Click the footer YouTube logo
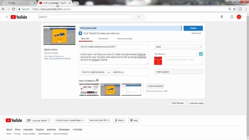Image resolution: width=249 pixels, height=140 pixels. tap(14, 120)
